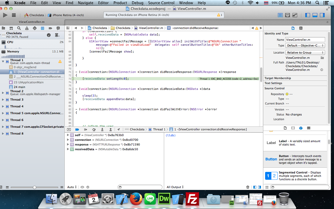Screen dimensions: 334x209
Task: Open the Navigate menu
Action: 86,3
